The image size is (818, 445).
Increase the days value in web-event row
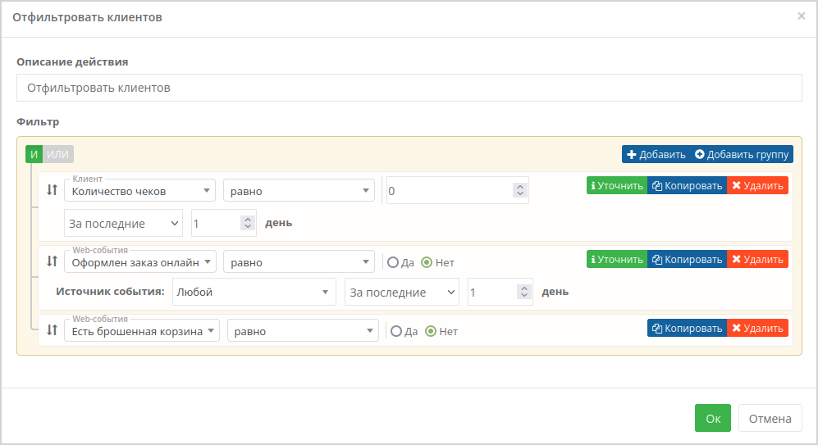coord(524,288)
